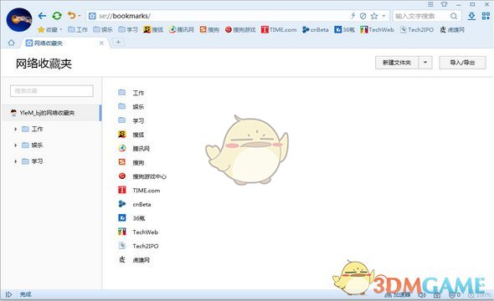Click the 新建文件夹 button

pos(397,63)
